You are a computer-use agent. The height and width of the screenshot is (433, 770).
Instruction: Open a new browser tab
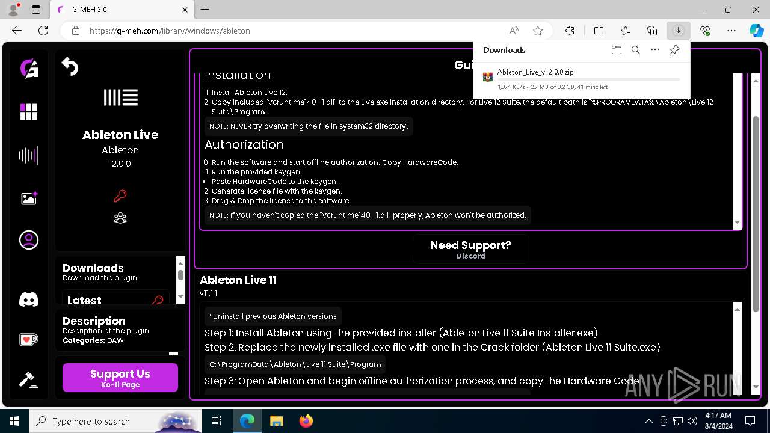coord(205,10)
